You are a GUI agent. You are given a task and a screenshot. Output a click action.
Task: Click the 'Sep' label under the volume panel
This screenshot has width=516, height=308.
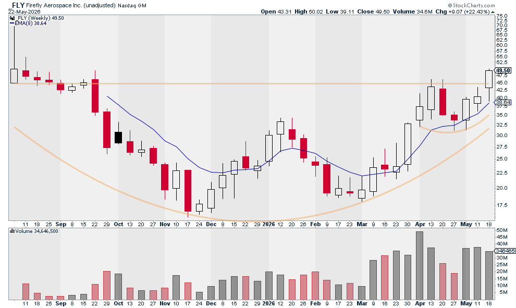click(x=60, y=303)
